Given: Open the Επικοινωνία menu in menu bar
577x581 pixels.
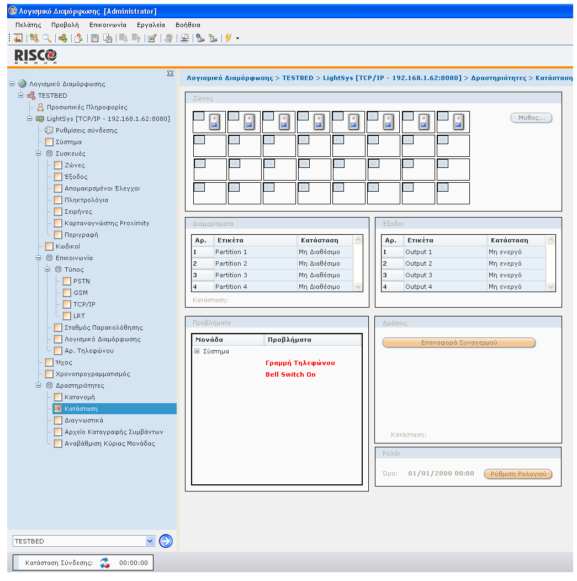Looking at the screenshot, I should (108, 25).
